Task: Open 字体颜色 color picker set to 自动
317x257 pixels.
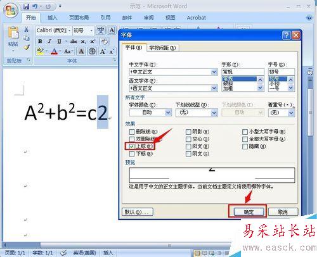Action: (150, 113)
